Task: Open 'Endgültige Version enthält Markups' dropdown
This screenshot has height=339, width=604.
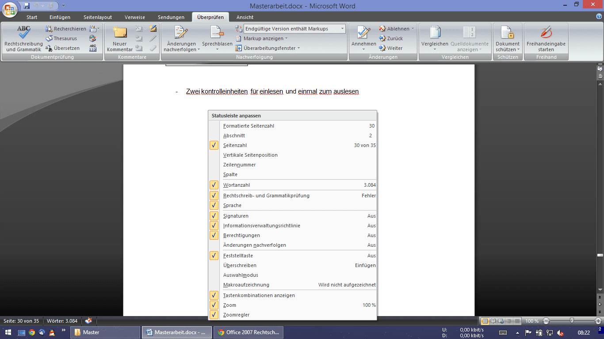Action: coord(342,29)
